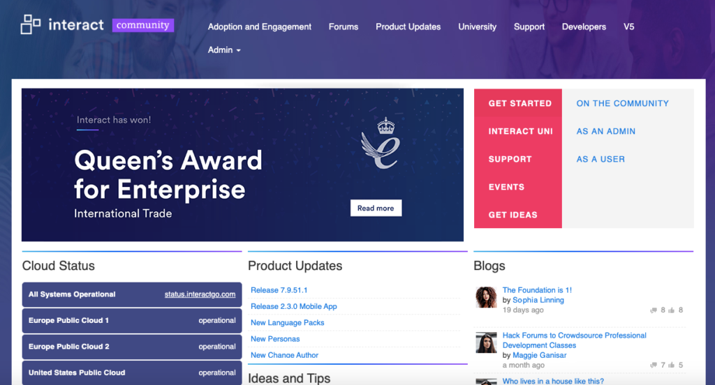Click comment icon on Hack Forums post
This screenshot has height=385, width=715.
point(654,365)
